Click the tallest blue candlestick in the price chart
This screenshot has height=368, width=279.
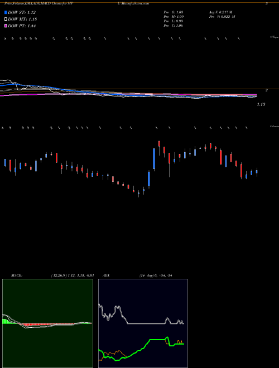154,159
